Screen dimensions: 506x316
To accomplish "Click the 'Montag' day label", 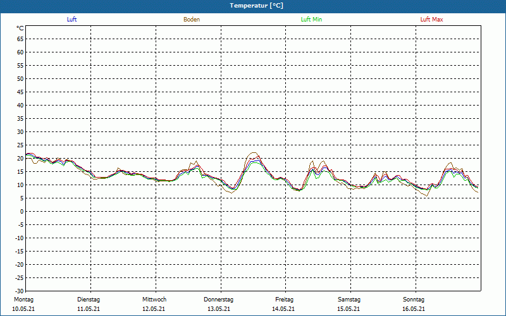I will (x=23, y=300).
